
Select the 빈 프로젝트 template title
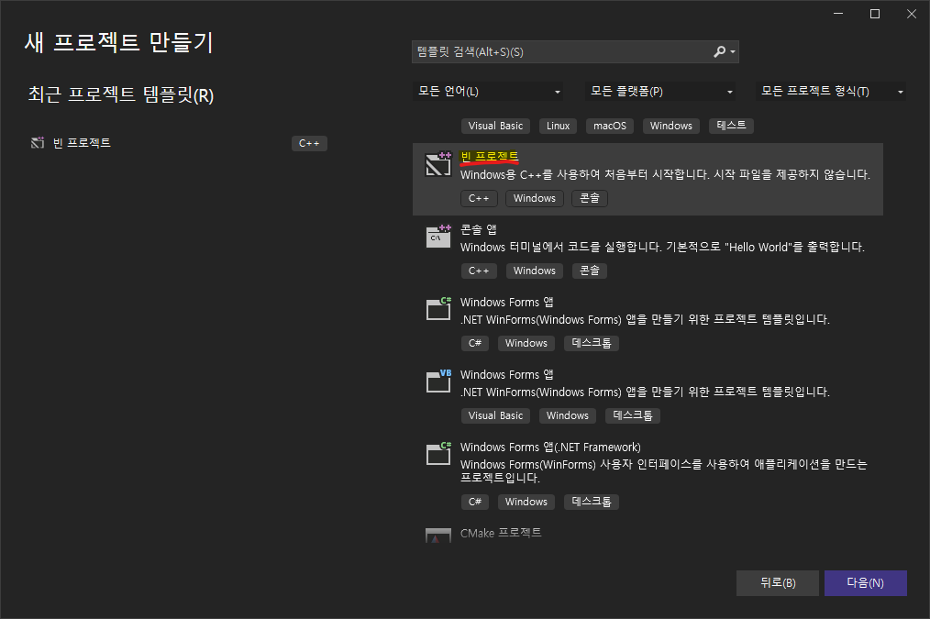pyautogui.click(x=490, y=156)
